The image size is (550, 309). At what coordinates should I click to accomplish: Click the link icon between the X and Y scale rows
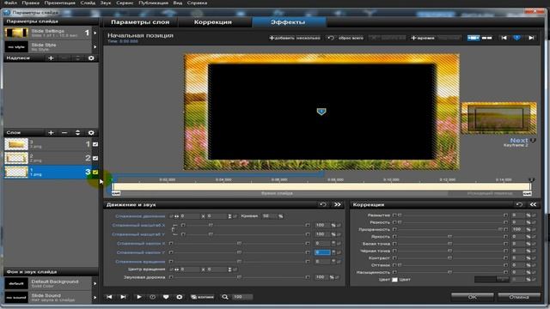click(173, 230)
